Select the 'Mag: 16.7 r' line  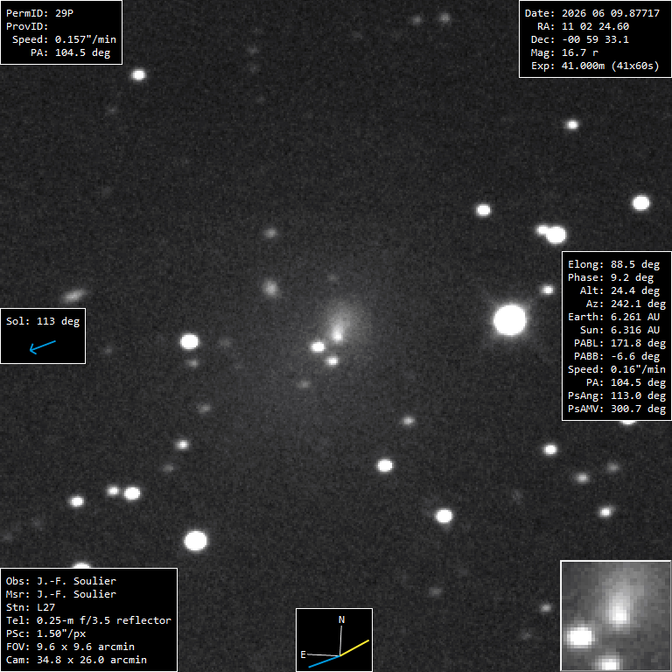[564, 52]
